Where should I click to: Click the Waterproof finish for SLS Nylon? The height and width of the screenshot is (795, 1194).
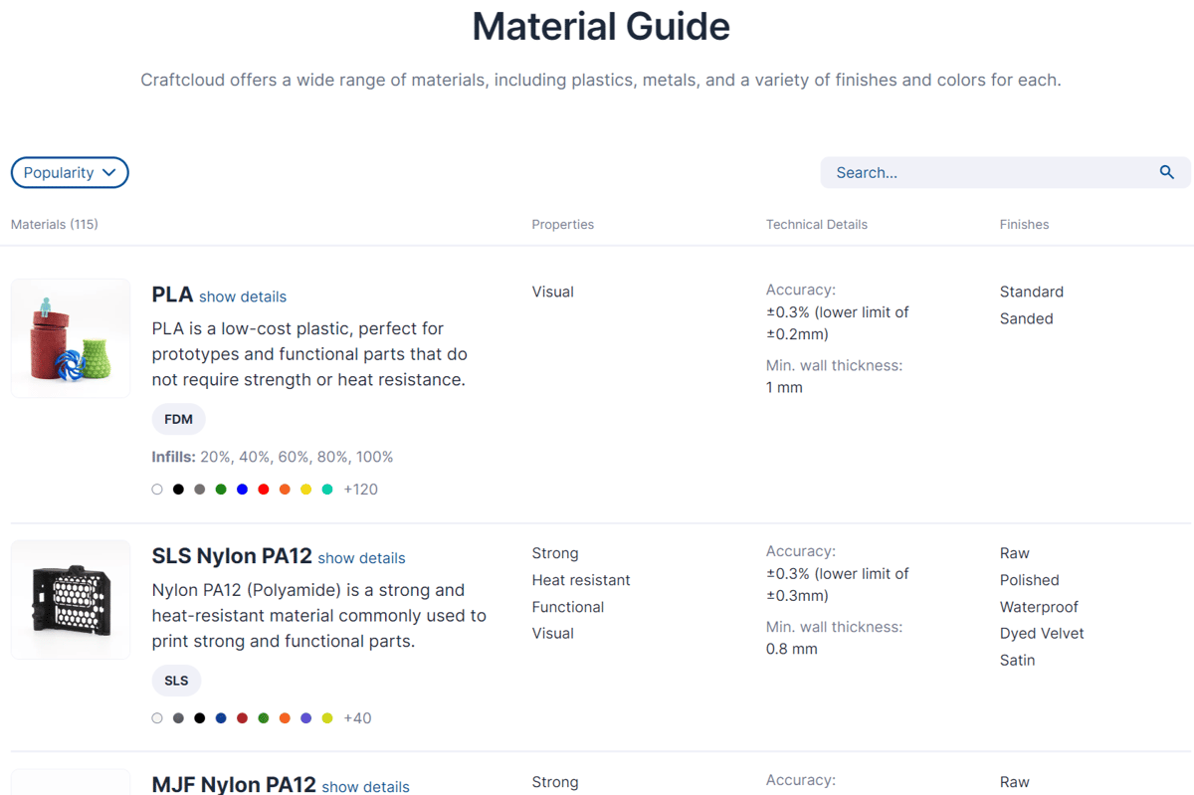click(x=1039, y=607)
